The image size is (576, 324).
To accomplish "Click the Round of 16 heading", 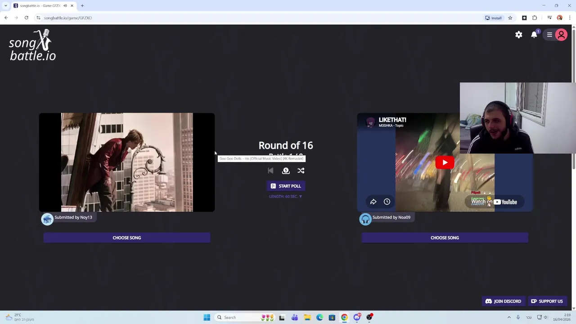I will pyautogui.click(x=286, y=145).
